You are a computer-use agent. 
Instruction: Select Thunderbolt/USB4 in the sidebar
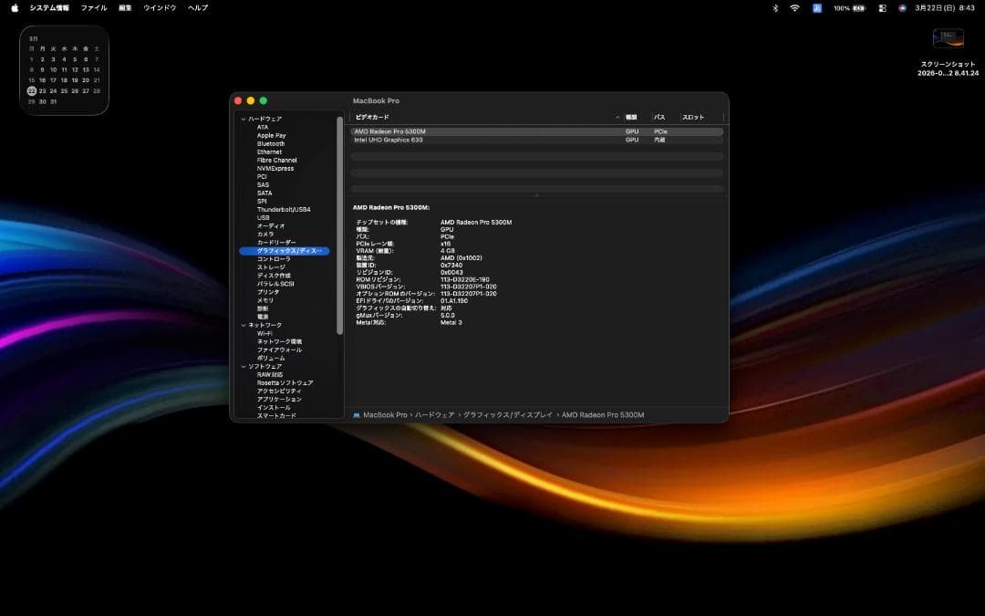(x=284, y=209)
